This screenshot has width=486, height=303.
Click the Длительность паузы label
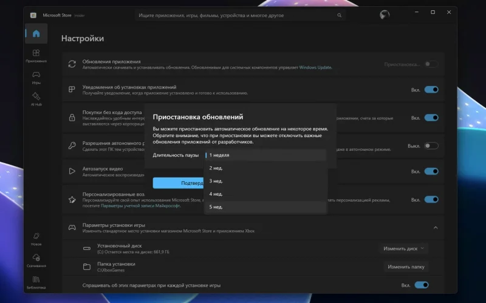tap(176, 155)
